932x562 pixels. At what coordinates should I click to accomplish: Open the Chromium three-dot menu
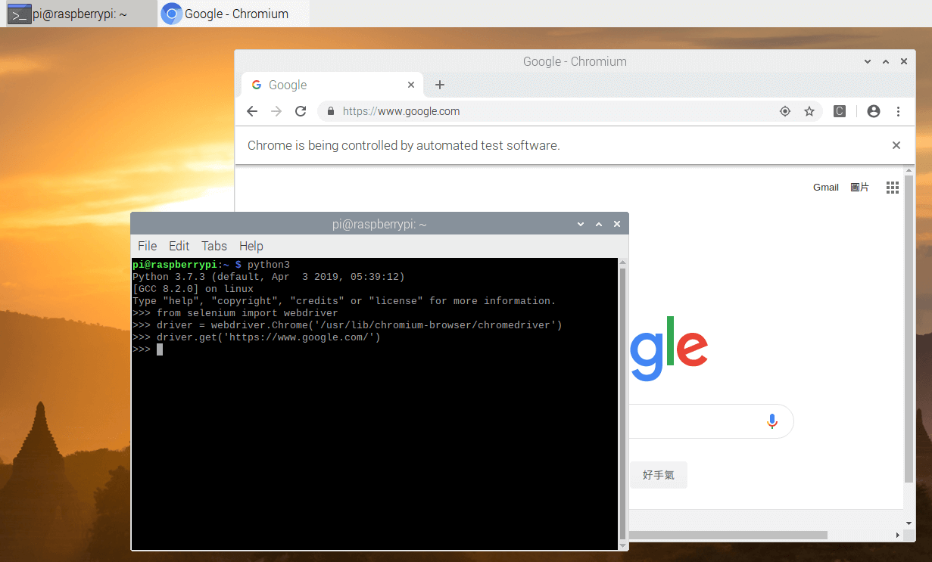coord(898,110)
